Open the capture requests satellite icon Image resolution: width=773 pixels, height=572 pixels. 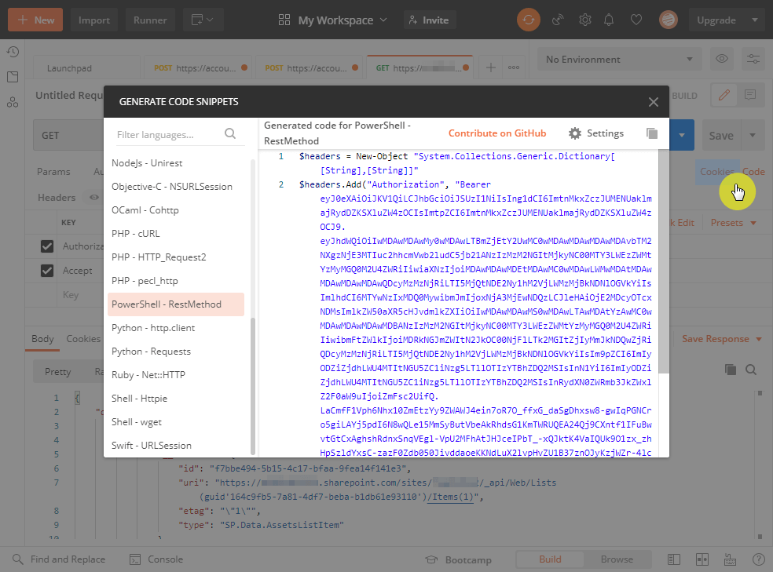coord(558,20)
